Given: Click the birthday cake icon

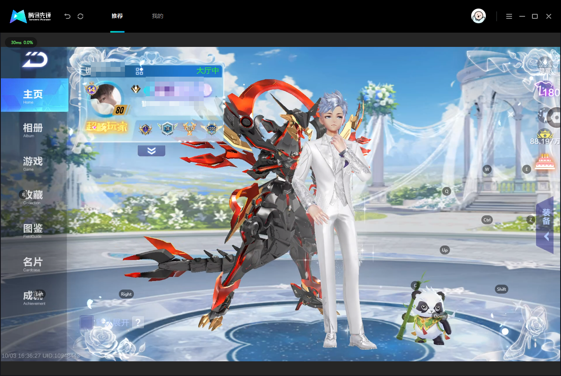Looking at the screenshot, I should [x=545, y=162].
